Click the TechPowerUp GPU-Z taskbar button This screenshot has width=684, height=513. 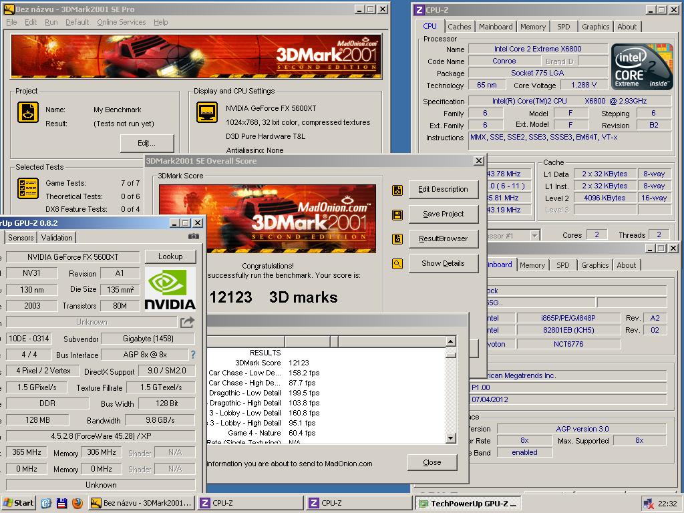468,504
